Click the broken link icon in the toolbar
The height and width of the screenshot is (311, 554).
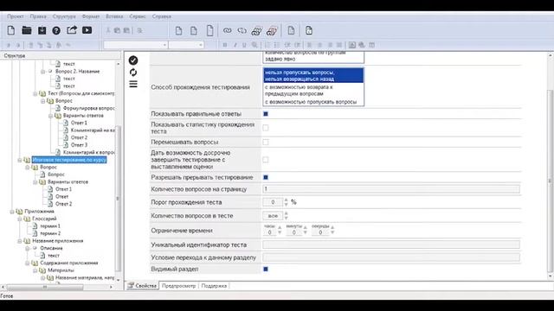(x=242, y=31)
